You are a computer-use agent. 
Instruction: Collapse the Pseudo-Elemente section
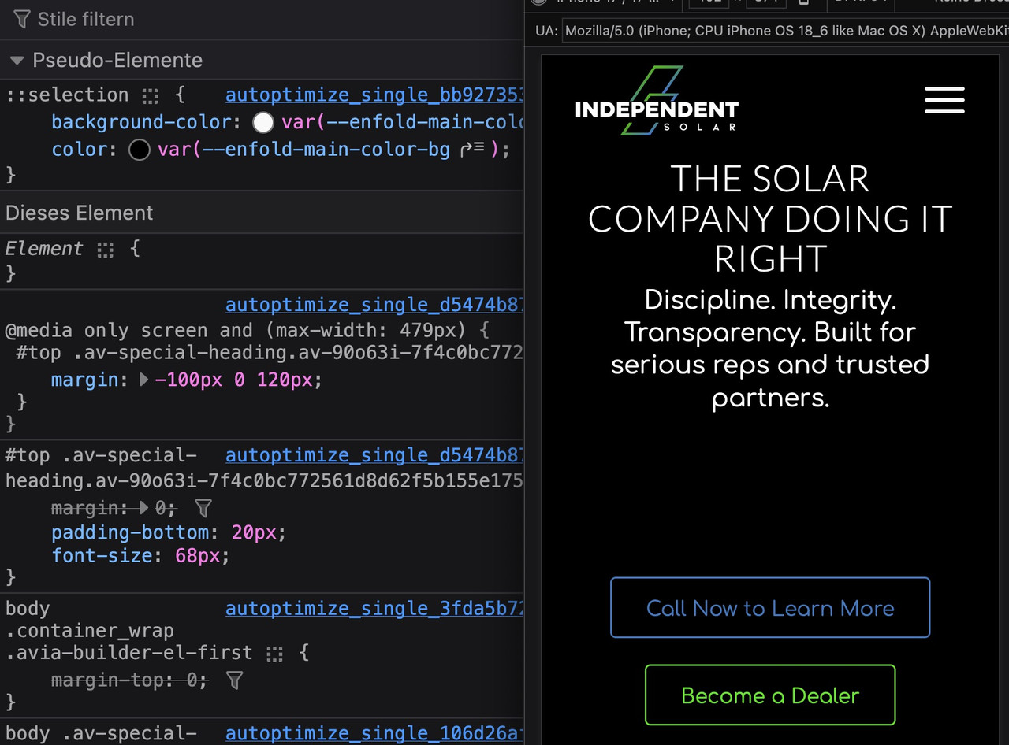[x=17, y=61]
